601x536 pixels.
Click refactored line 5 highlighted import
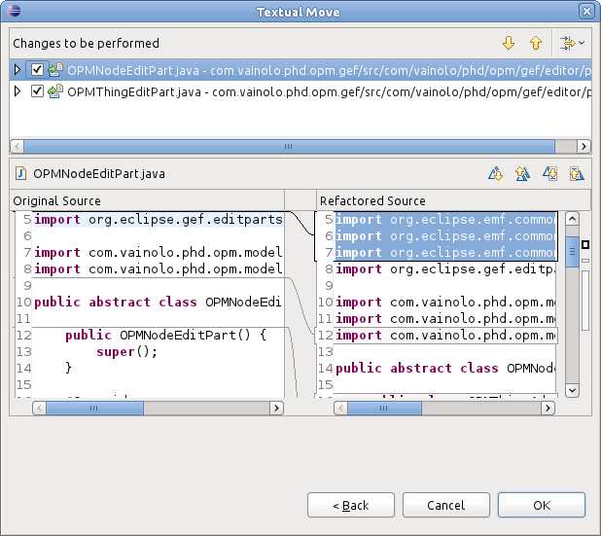(x=445, y=220)
